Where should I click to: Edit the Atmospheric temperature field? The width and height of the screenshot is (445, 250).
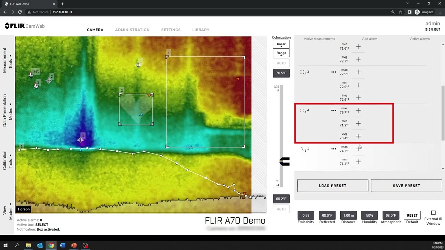pyautogui.click(x=391, y=215)
